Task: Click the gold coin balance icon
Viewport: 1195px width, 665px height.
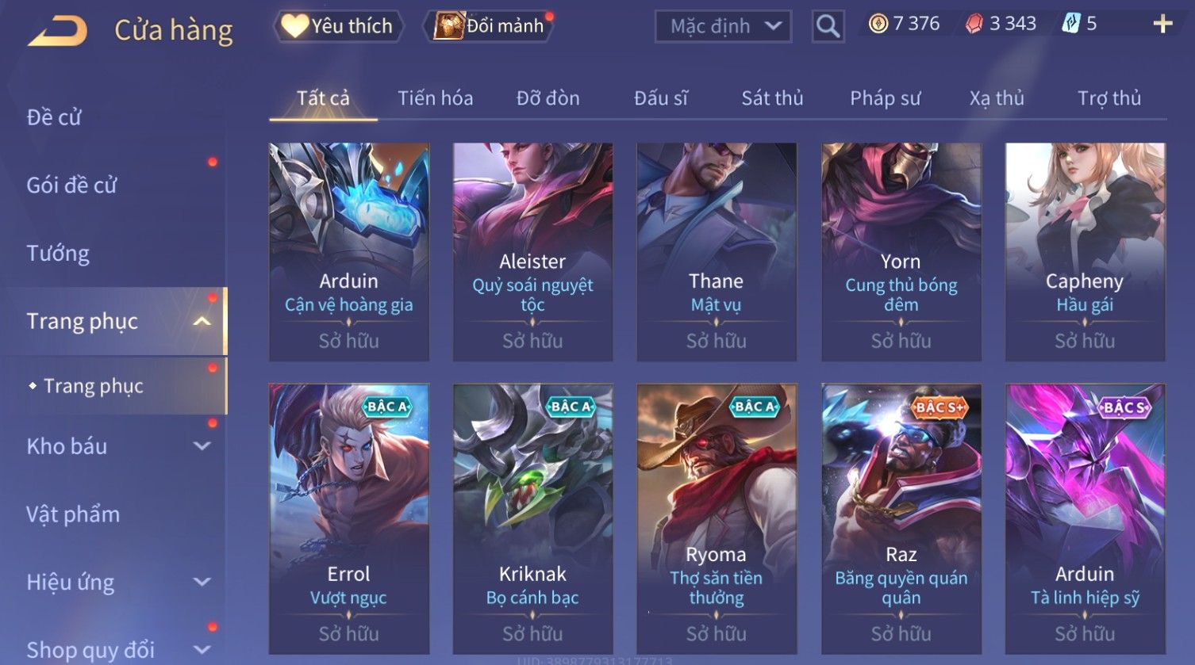Action: (x=878, y=24)
